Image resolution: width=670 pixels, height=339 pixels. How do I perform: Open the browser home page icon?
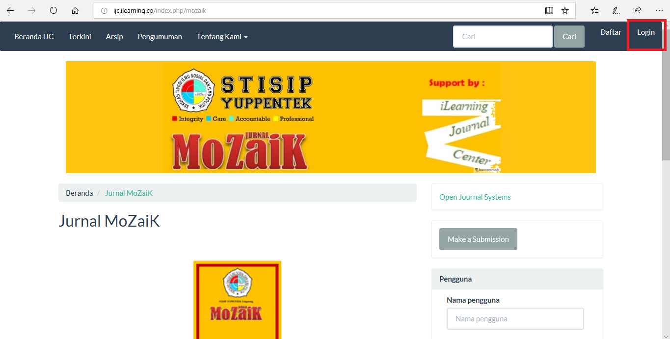(75, 10)
